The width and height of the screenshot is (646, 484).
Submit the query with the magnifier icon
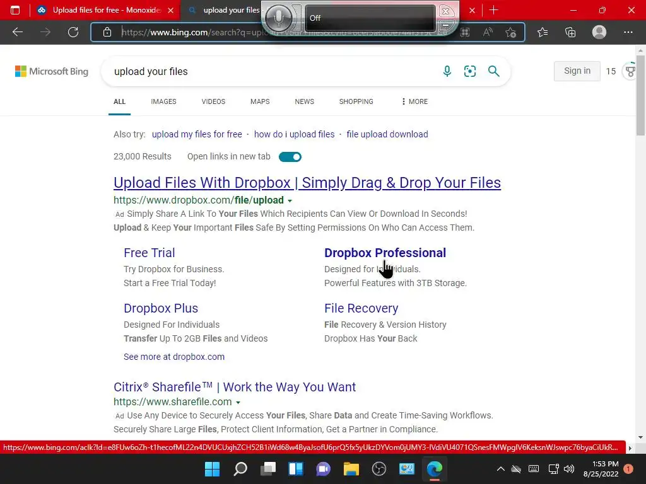(493, 71)
